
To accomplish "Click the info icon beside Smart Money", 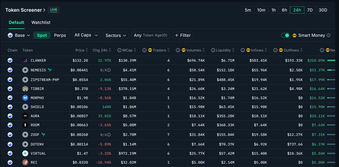I will [x=328, y=35].
